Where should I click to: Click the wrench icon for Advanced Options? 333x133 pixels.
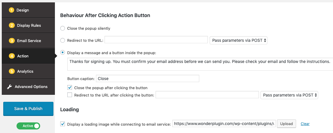click(x=9, y=87)
